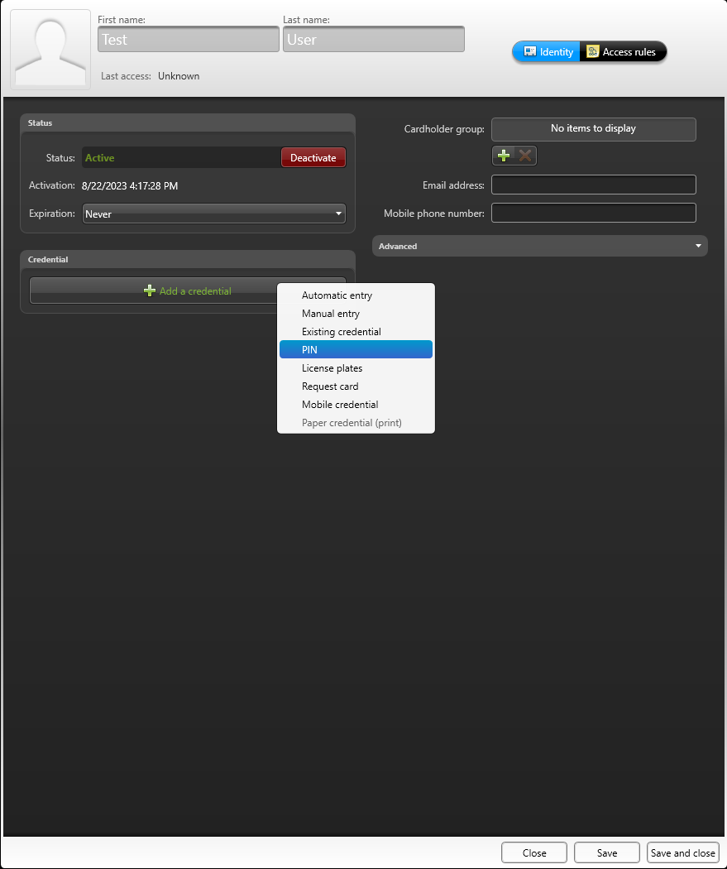
Task: Click the Mobile phone number field
Action: click(x=593, y=213)
